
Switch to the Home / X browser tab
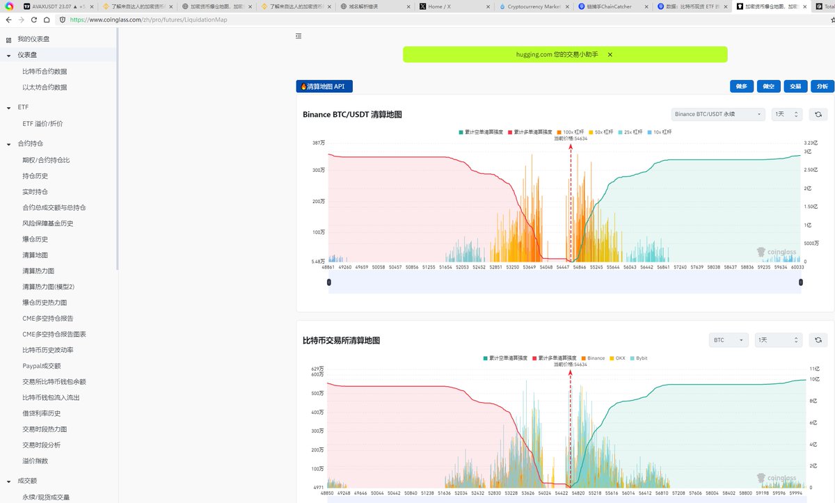tap(453, 6)
